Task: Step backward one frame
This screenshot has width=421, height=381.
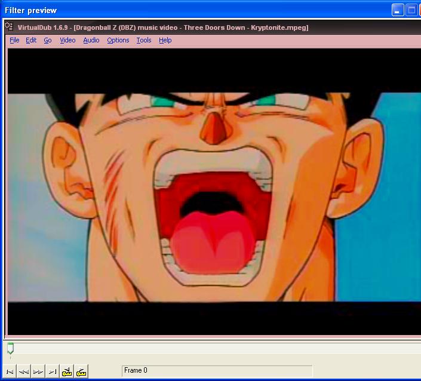Action: click(x=24, y=371)
